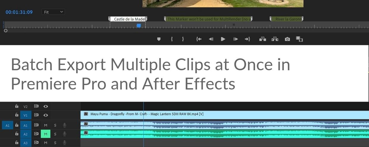
Task: Mute track A1
Action: (x=46, y=125)
